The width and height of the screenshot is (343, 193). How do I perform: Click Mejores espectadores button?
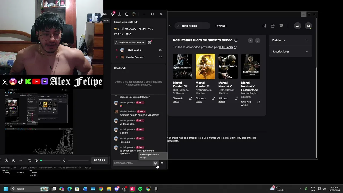[130, 42]
